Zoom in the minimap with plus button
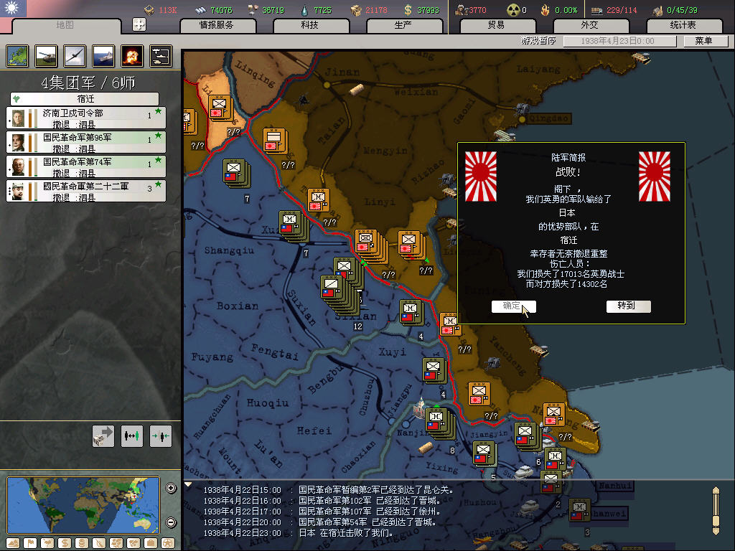Viewport: 735px width, 551px height. [x=171, y=488]
